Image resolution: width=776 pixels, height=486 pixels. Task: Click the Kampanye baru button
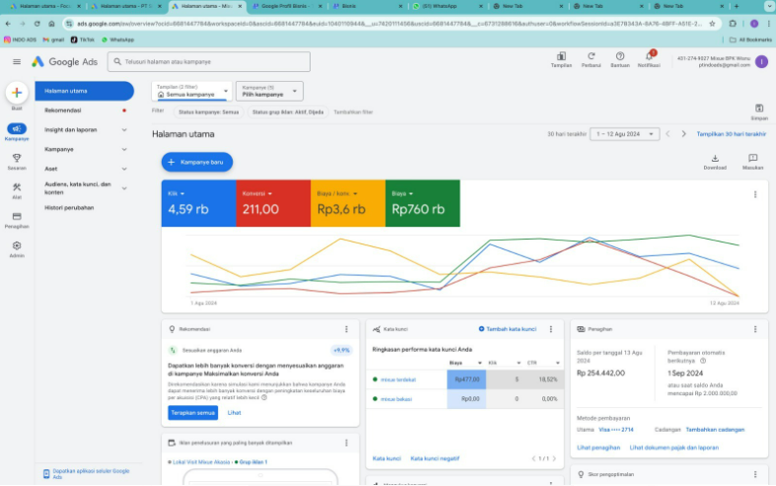(x=197, y=161)
